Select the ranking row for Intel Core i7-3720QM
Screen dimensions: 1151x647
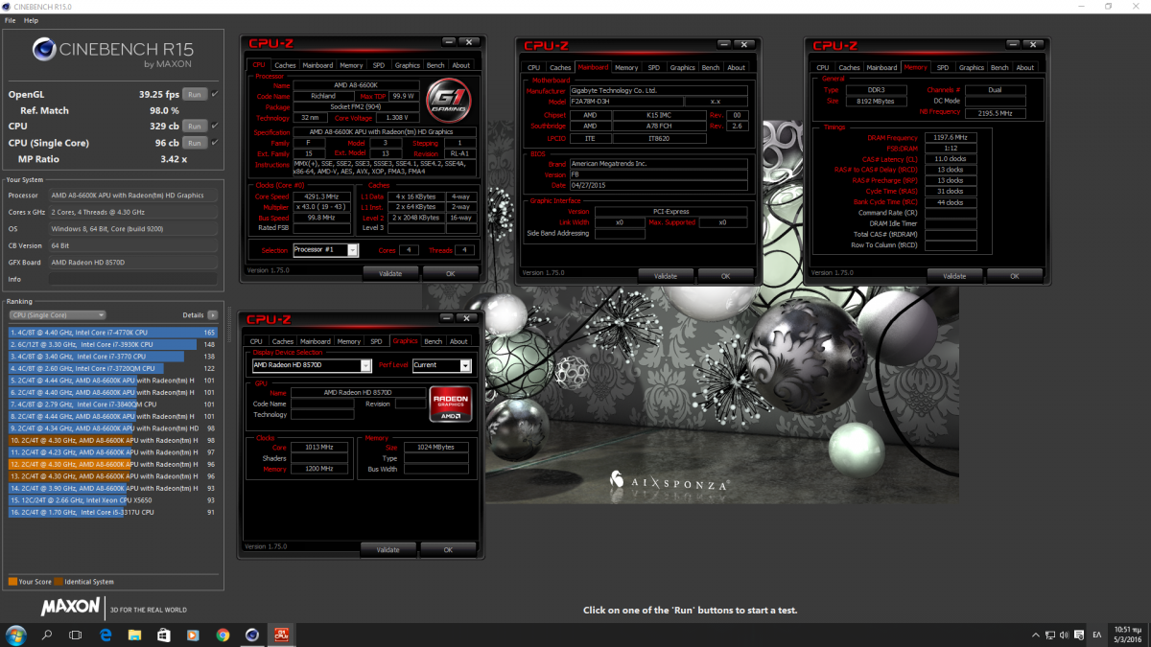114,368
